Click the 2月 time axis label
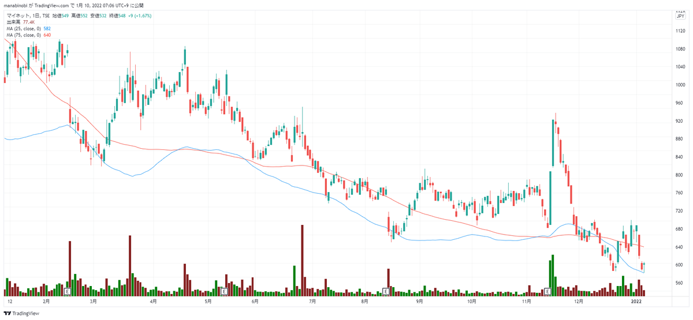 tap(46, 301)
